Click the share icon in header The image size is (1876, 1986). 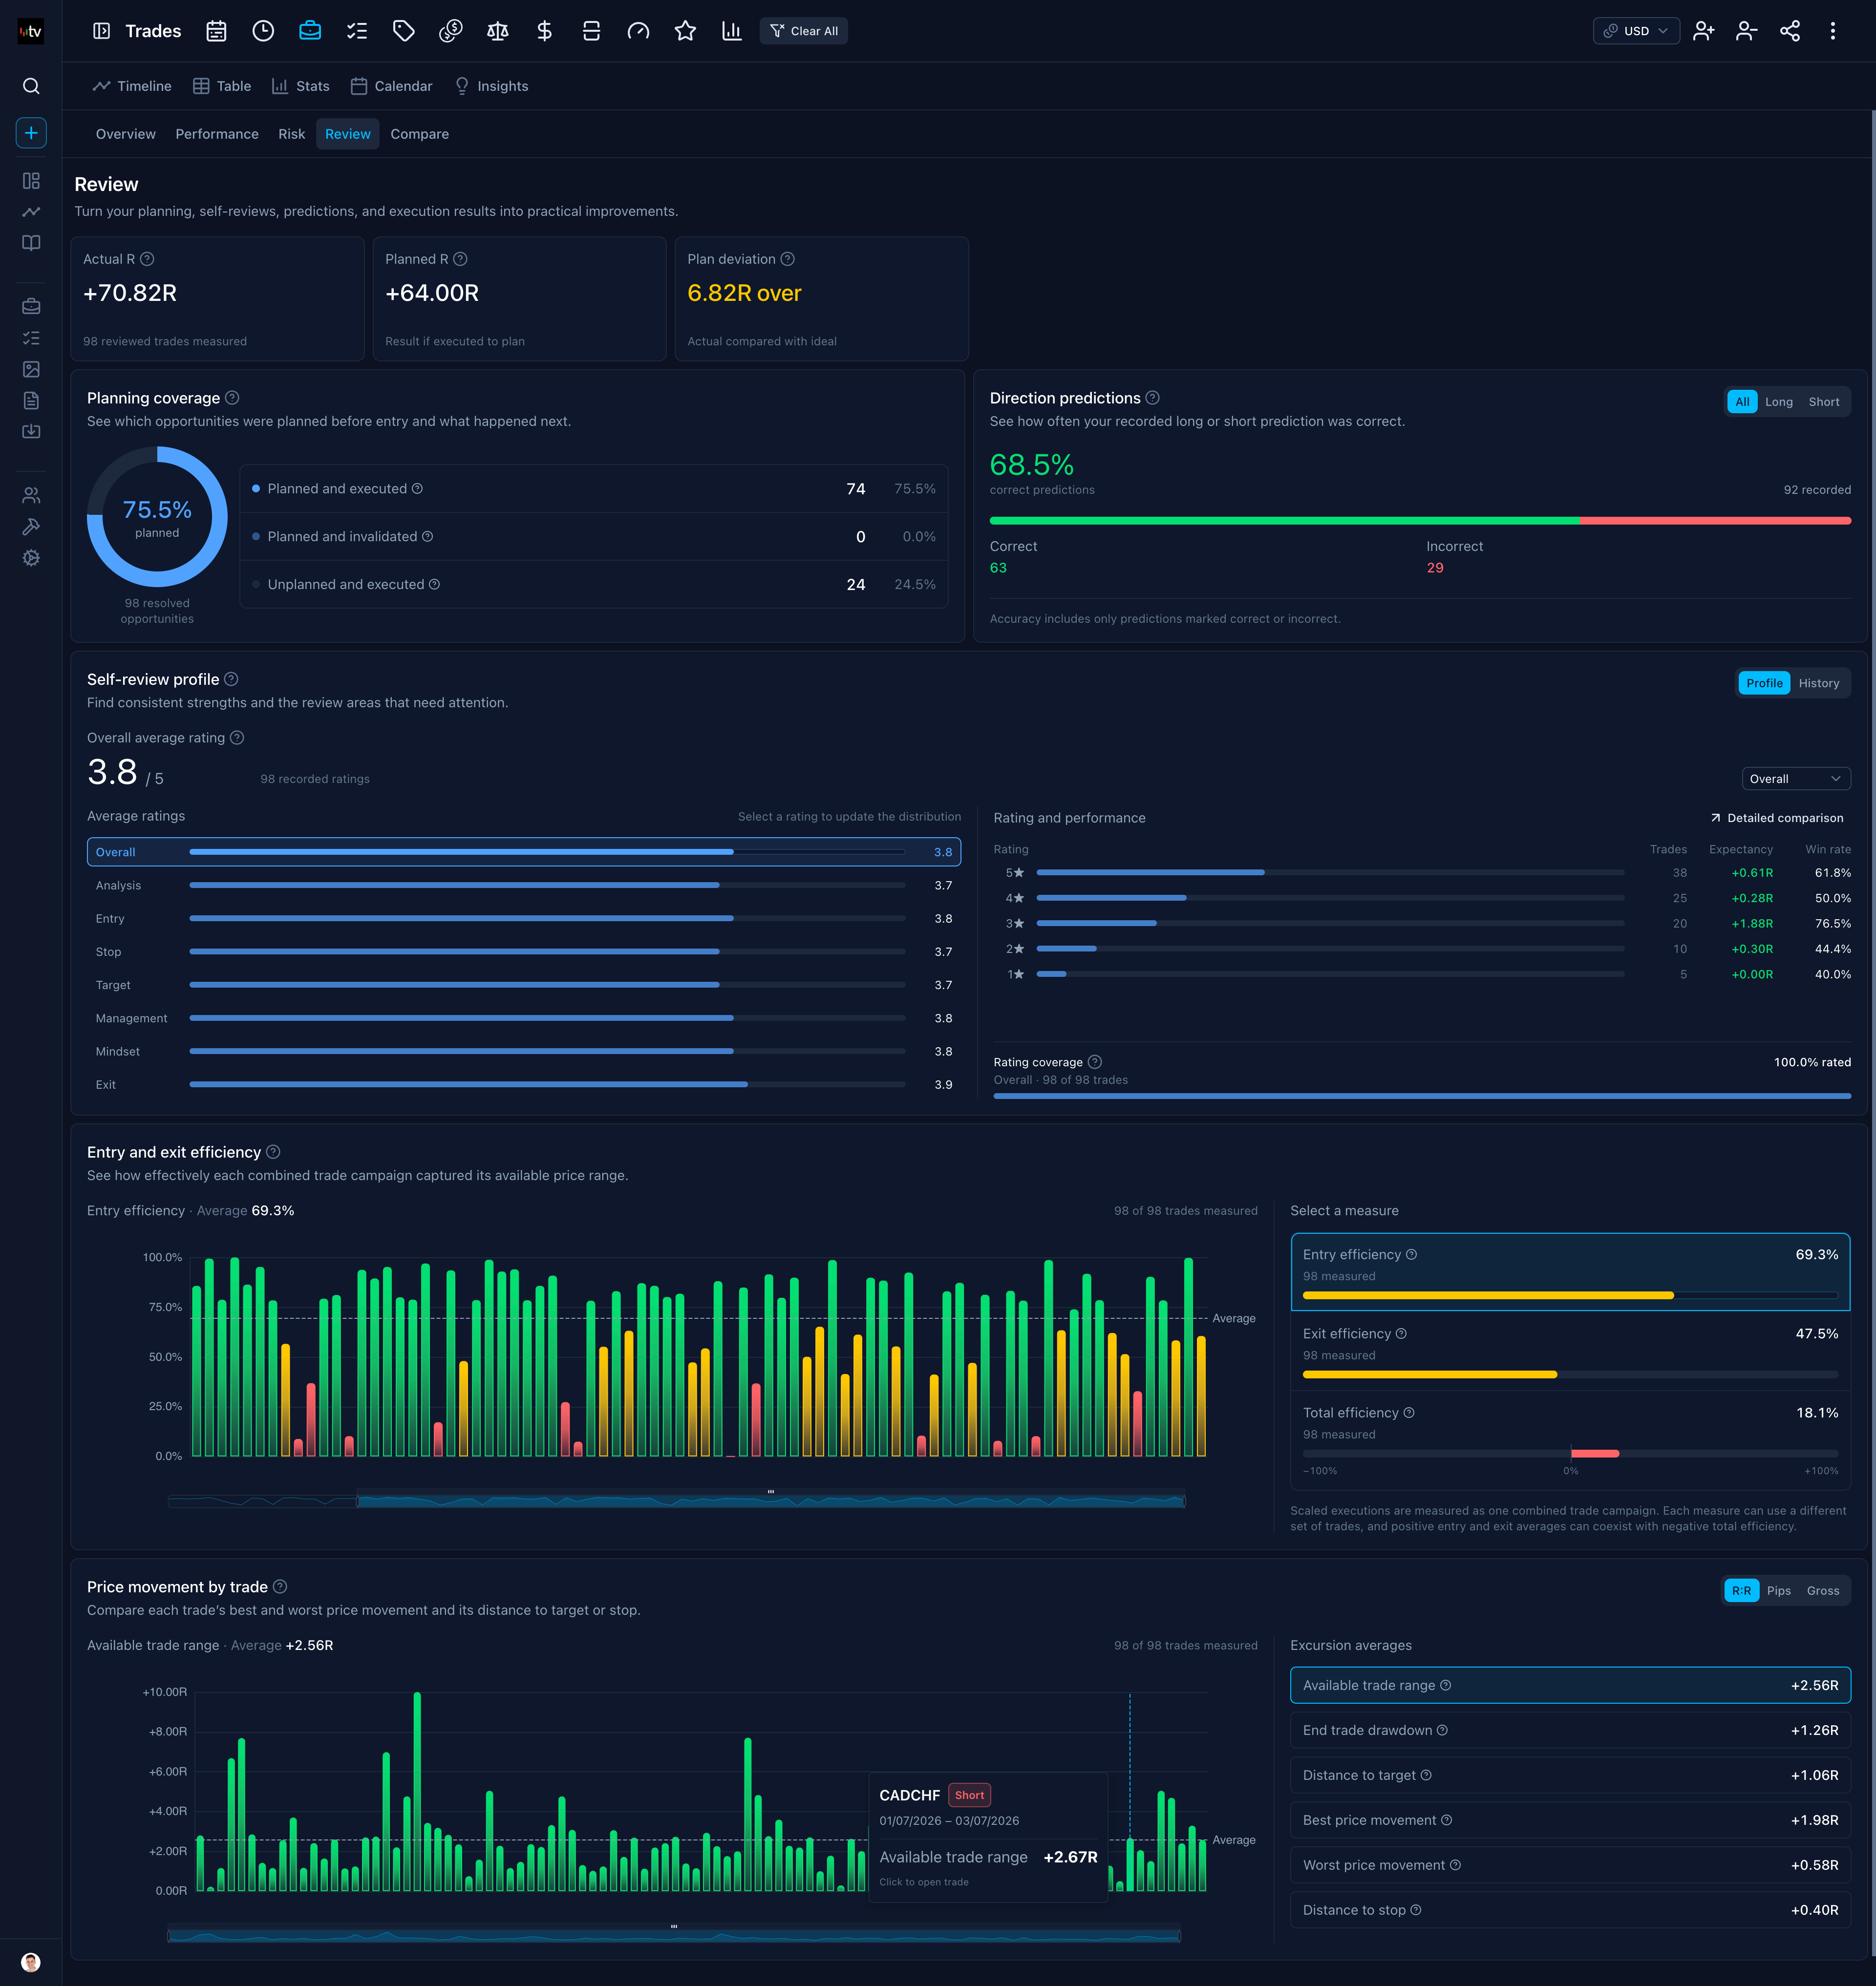pos(1790,31)
